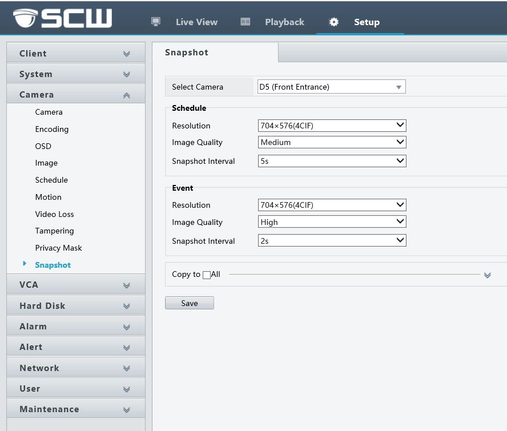
Task: Switch to the Playback tab
Action: pos(284,22)
